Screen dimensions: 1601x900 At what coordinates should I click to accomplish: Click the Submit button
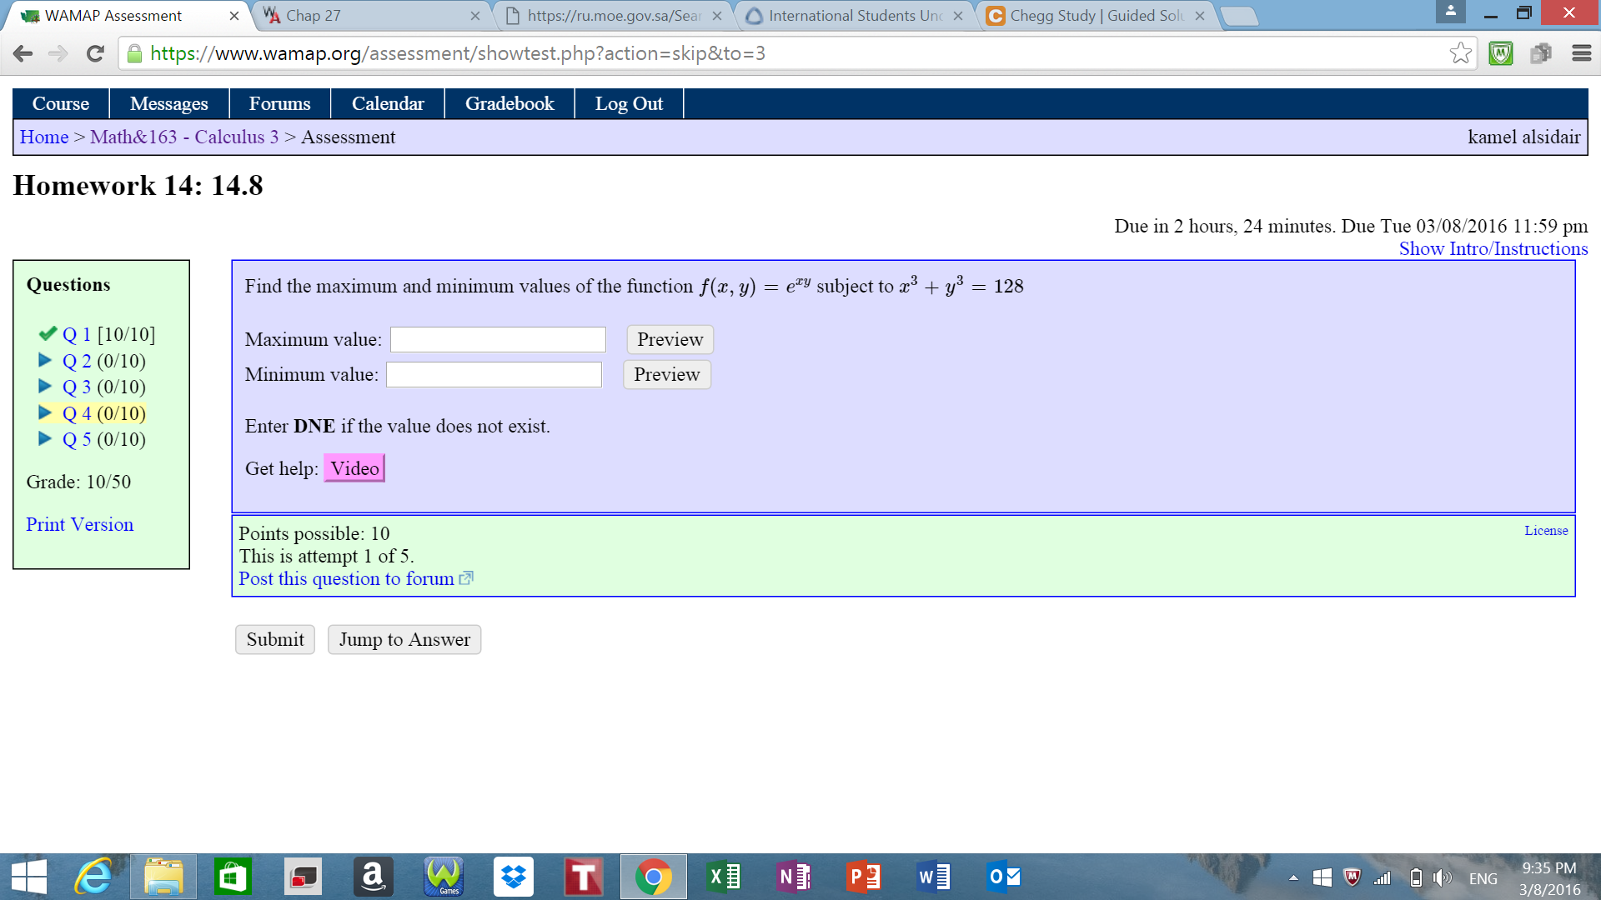[x=274, y=639]
